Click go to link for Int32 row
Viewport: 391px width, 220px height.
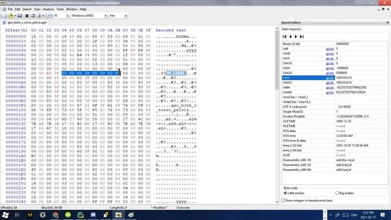[330, 78]
